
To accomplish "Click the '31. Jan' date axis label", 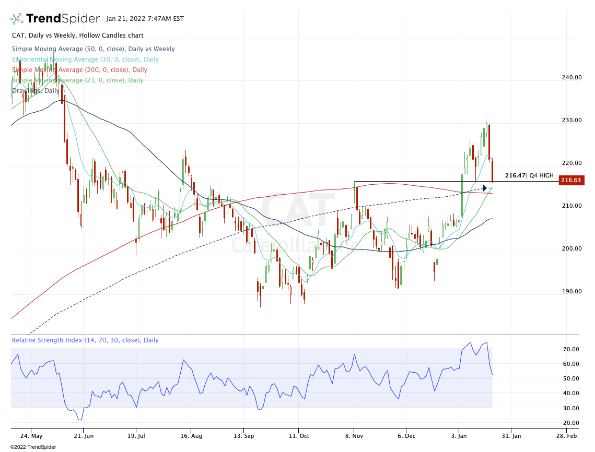I will 511,436.
